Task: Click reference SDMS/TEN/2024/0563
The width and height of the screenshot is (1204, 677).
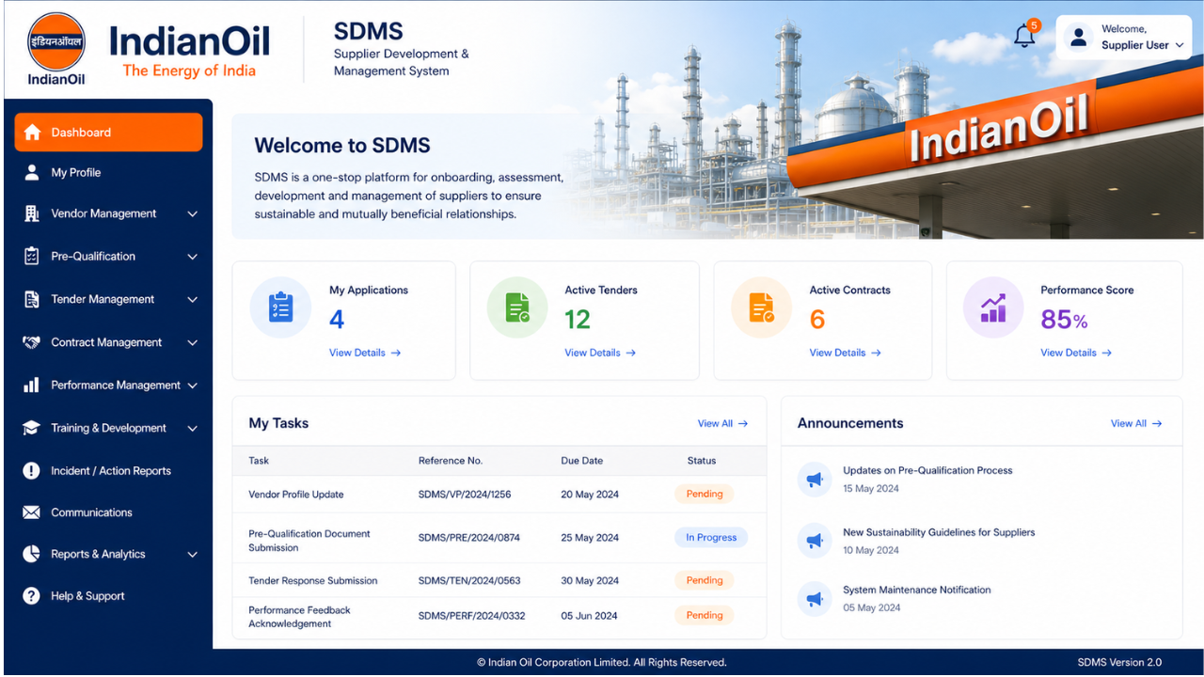Action: (x=469, y=580)
